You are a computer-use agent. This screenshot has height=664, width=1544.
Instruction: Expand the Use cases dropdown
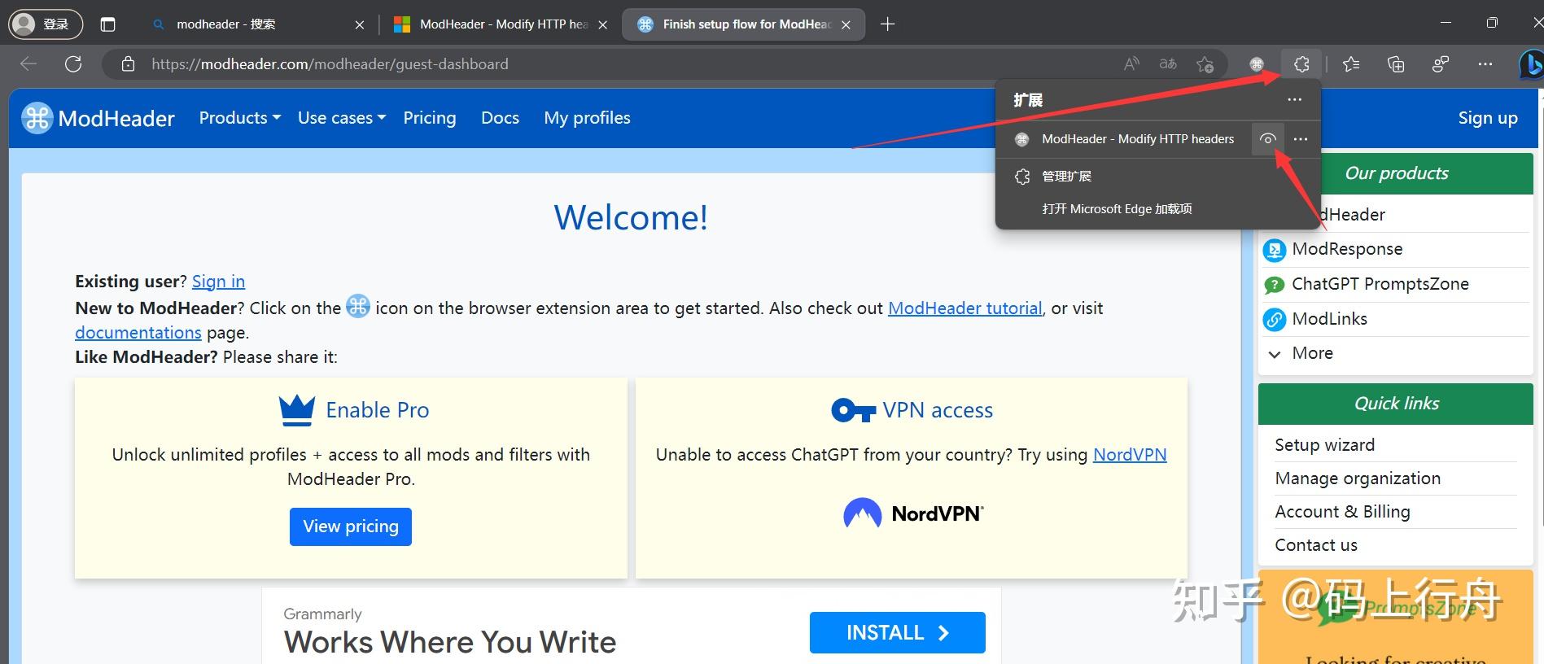(x=342, y=118)
